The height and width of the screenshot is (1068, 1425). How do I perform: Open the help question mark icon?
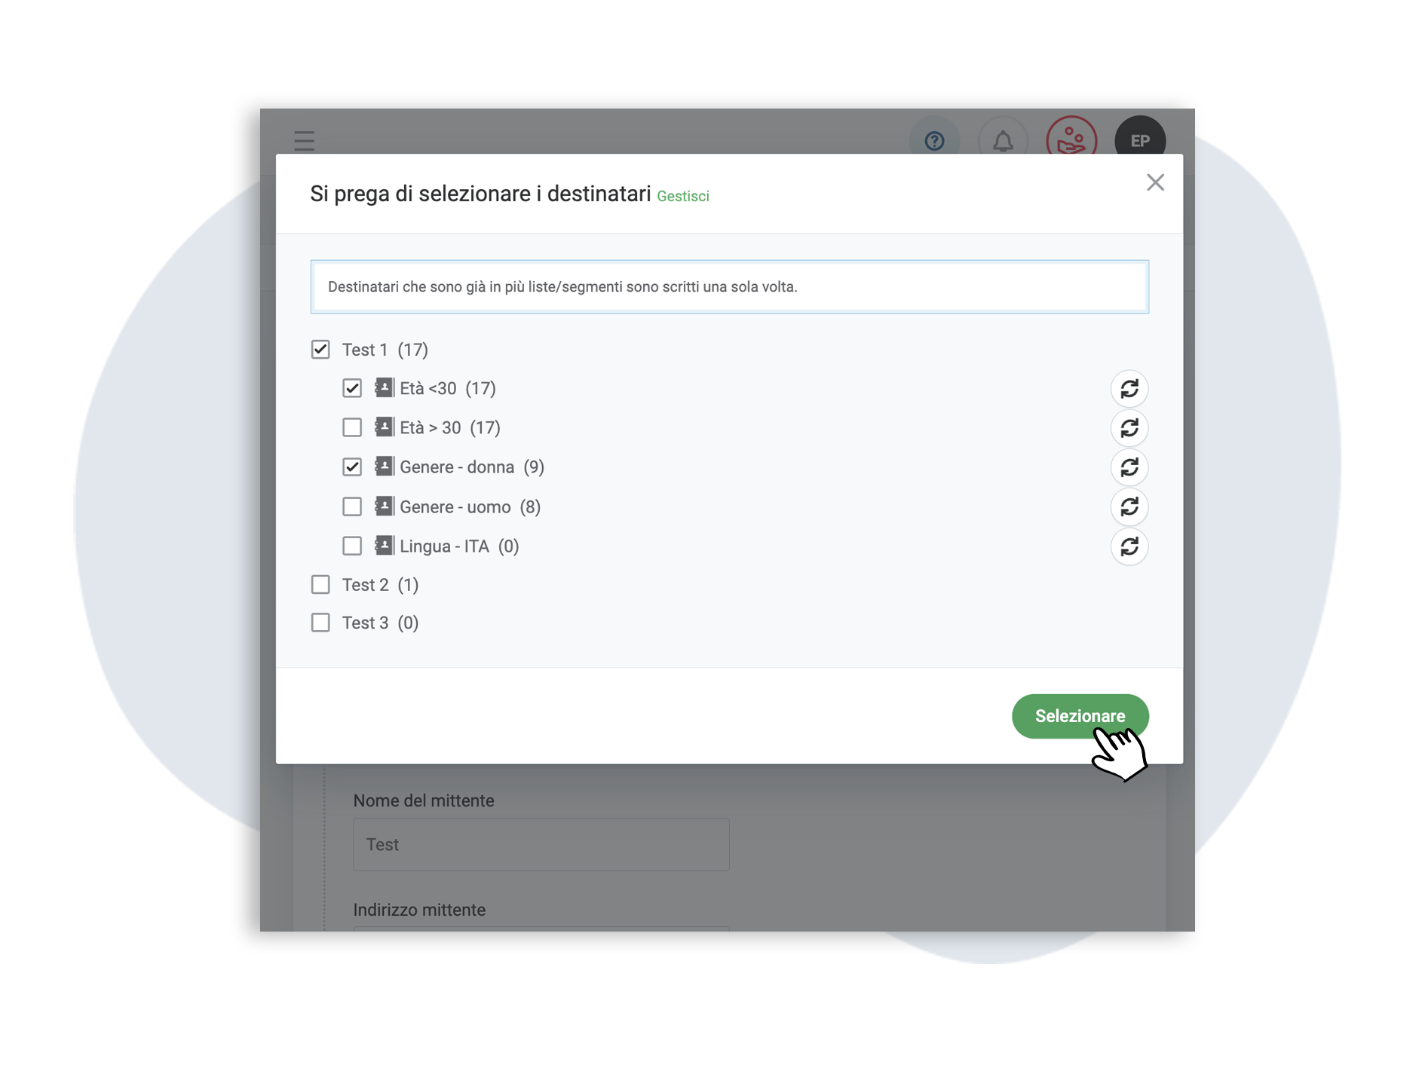click(x=934, y=141)
